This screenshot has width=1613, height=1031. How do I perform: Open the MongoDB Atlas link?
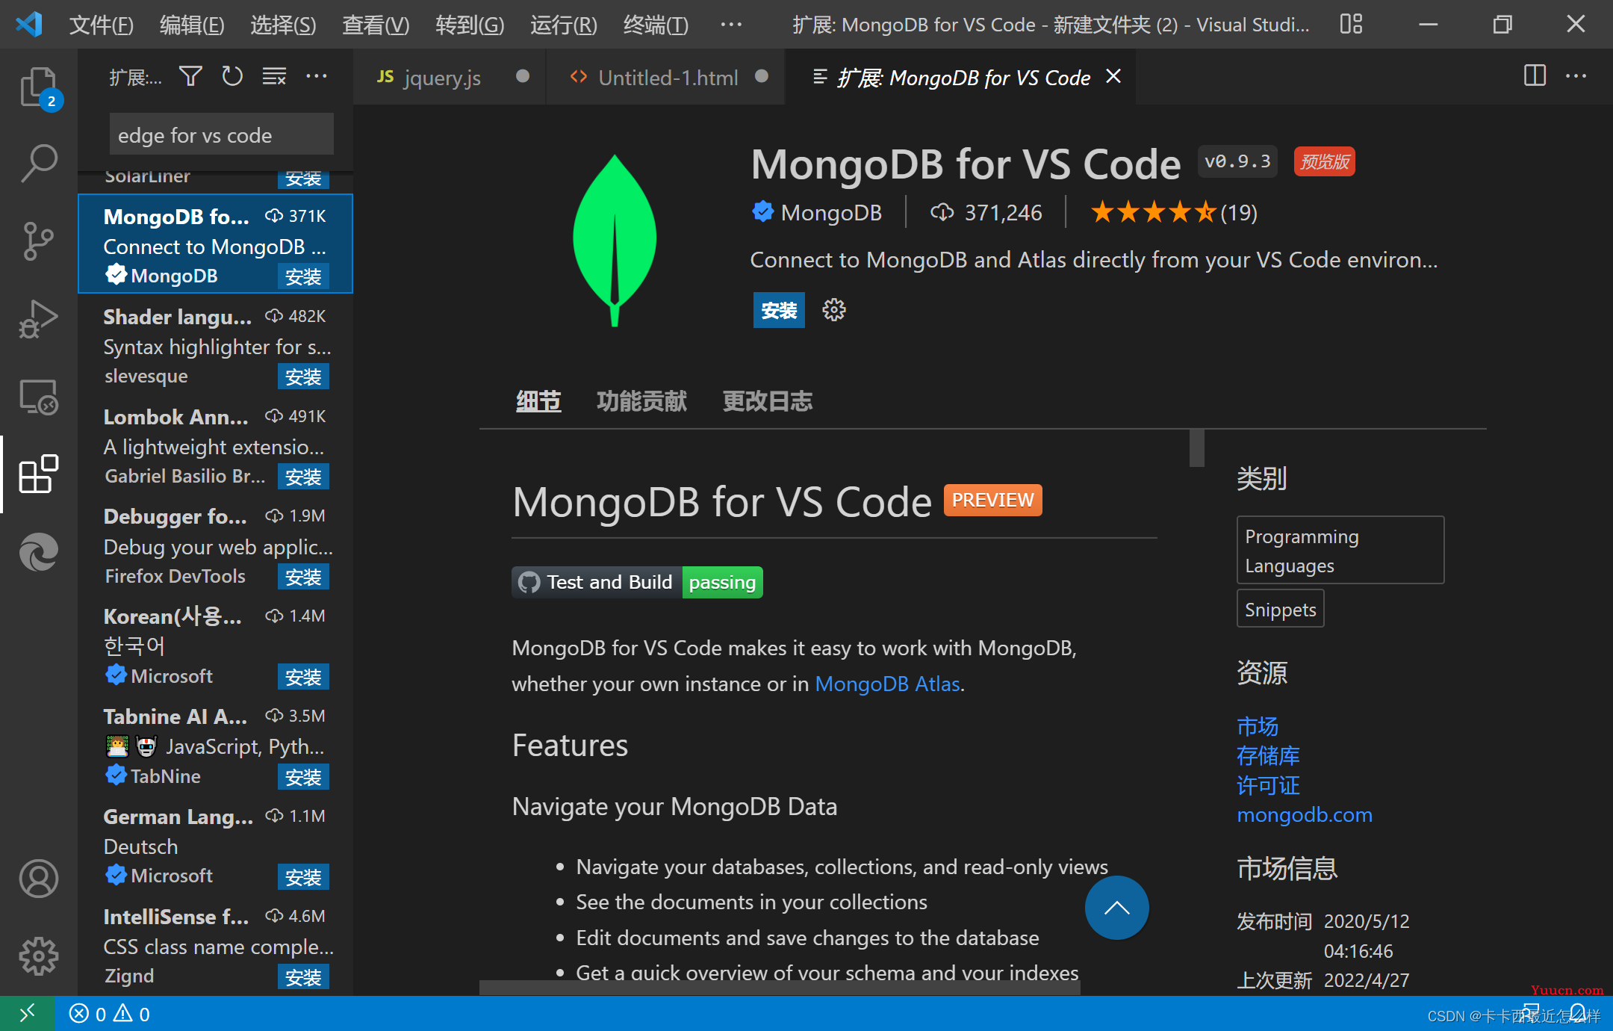(887, 684)
